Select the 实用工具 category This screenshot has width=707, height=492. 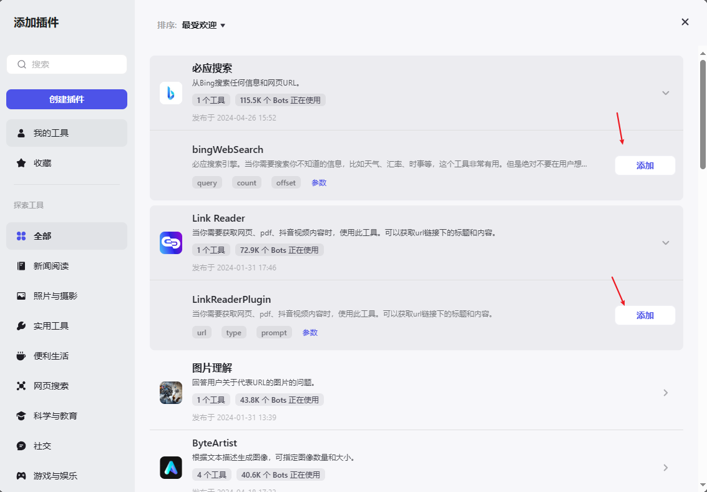tap(67, 326)
